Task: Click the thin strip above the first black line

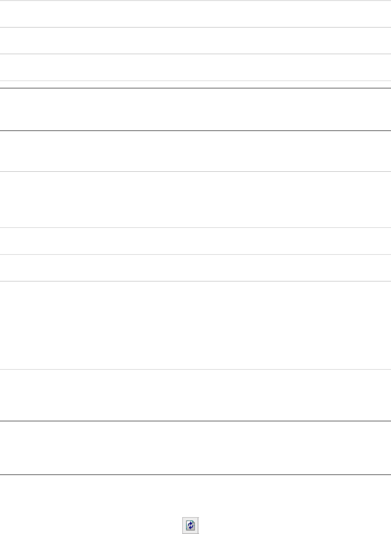Action: [195, 84]
